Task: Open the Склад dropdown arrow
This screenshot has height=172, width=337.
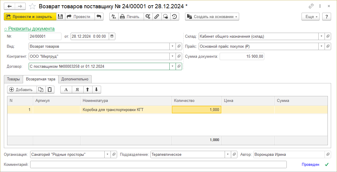Action: (x=321, y=37)
